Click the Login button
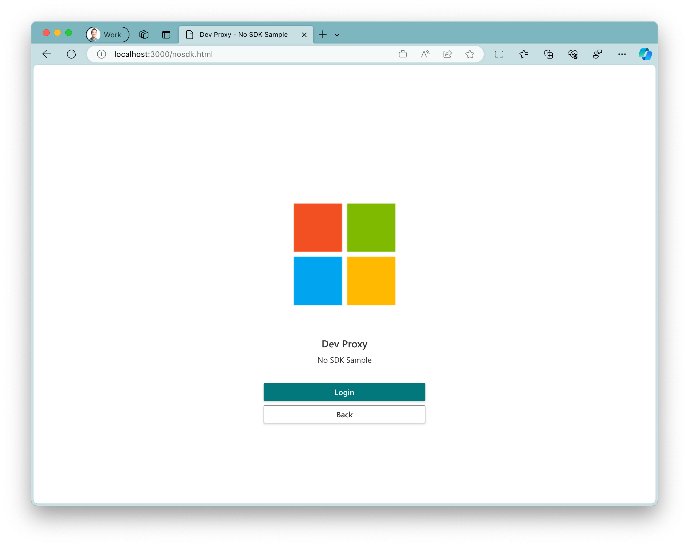This screenshot has width=689, height=547. pos(344,392)
